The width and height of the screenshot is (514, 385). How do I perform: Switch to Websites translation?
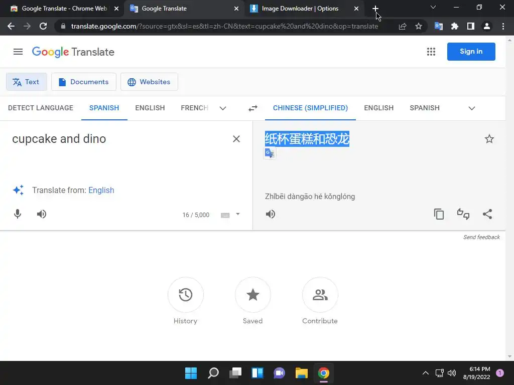(x=149, y=82)
